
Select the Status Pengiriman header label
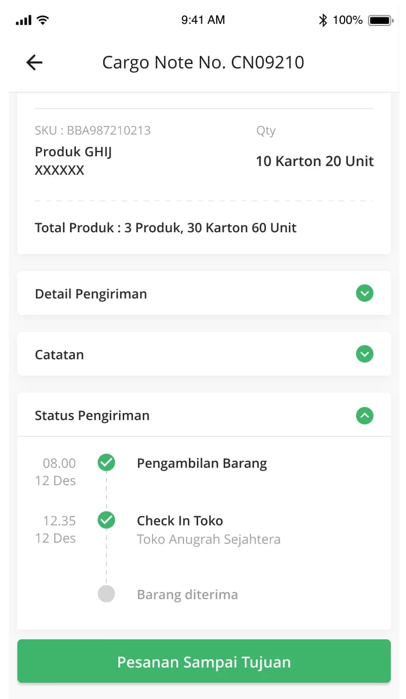(92, 416)
